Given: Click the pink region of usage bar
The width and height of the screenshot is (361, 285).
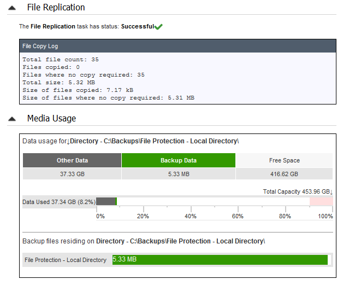Looking at the screenshot, I should (321, 202).
